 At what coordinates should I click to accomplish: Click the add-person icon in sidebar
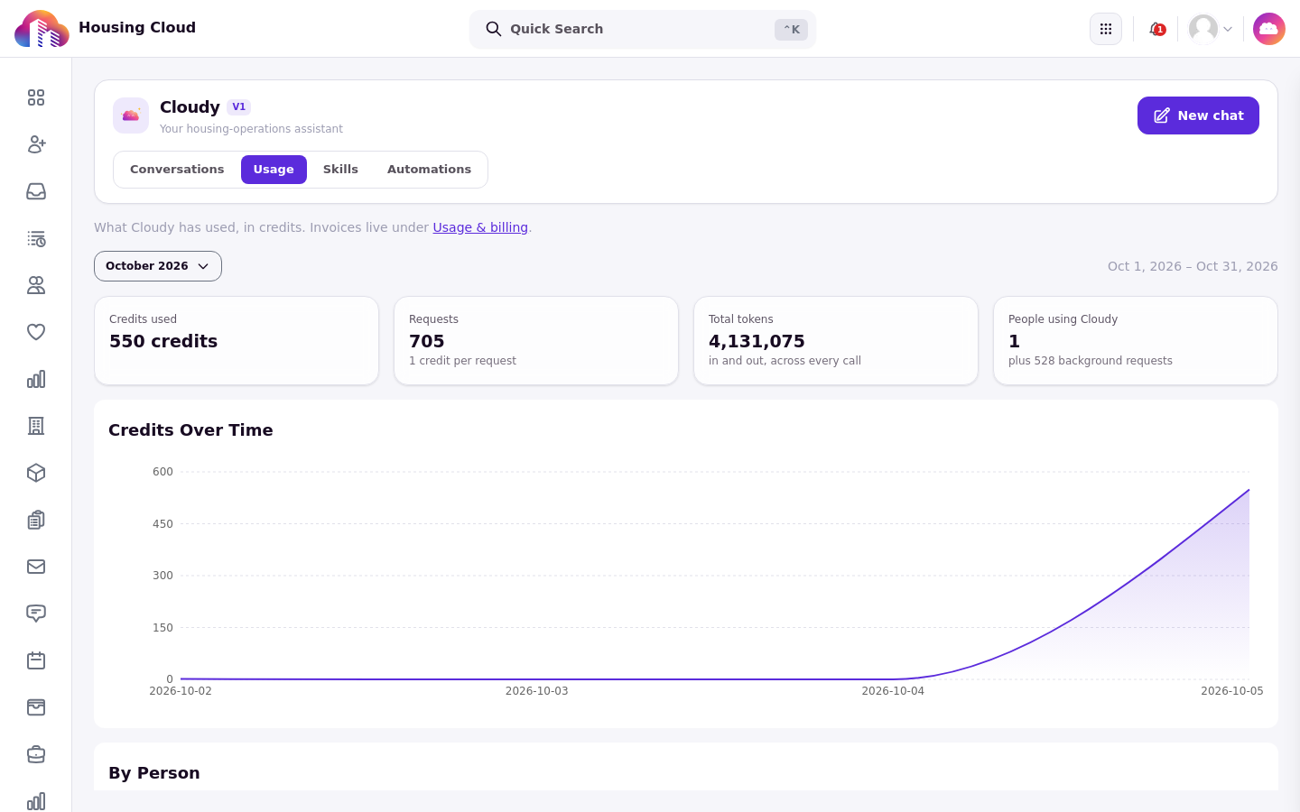click(x=36, y=144)
